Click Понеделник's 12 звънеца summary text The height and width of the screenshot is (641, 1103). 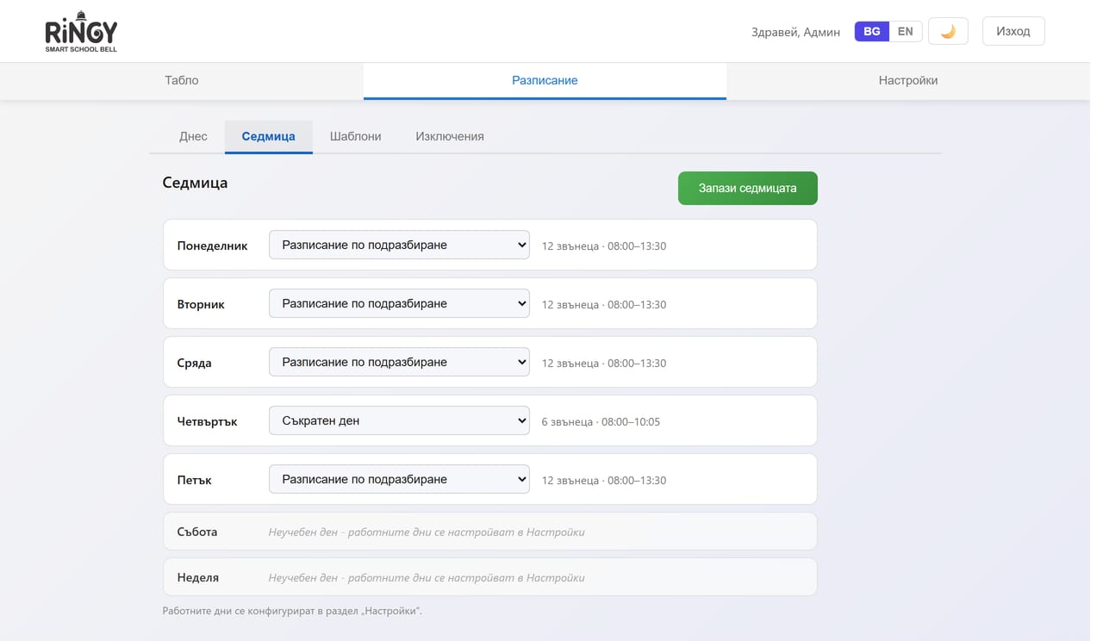(x=604, y=246)
